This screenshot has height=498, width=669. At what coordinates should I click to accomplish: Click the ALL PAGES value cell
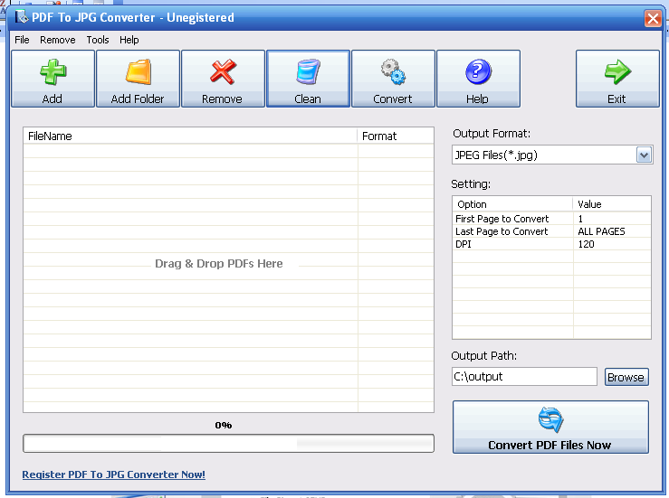[601, 231]
